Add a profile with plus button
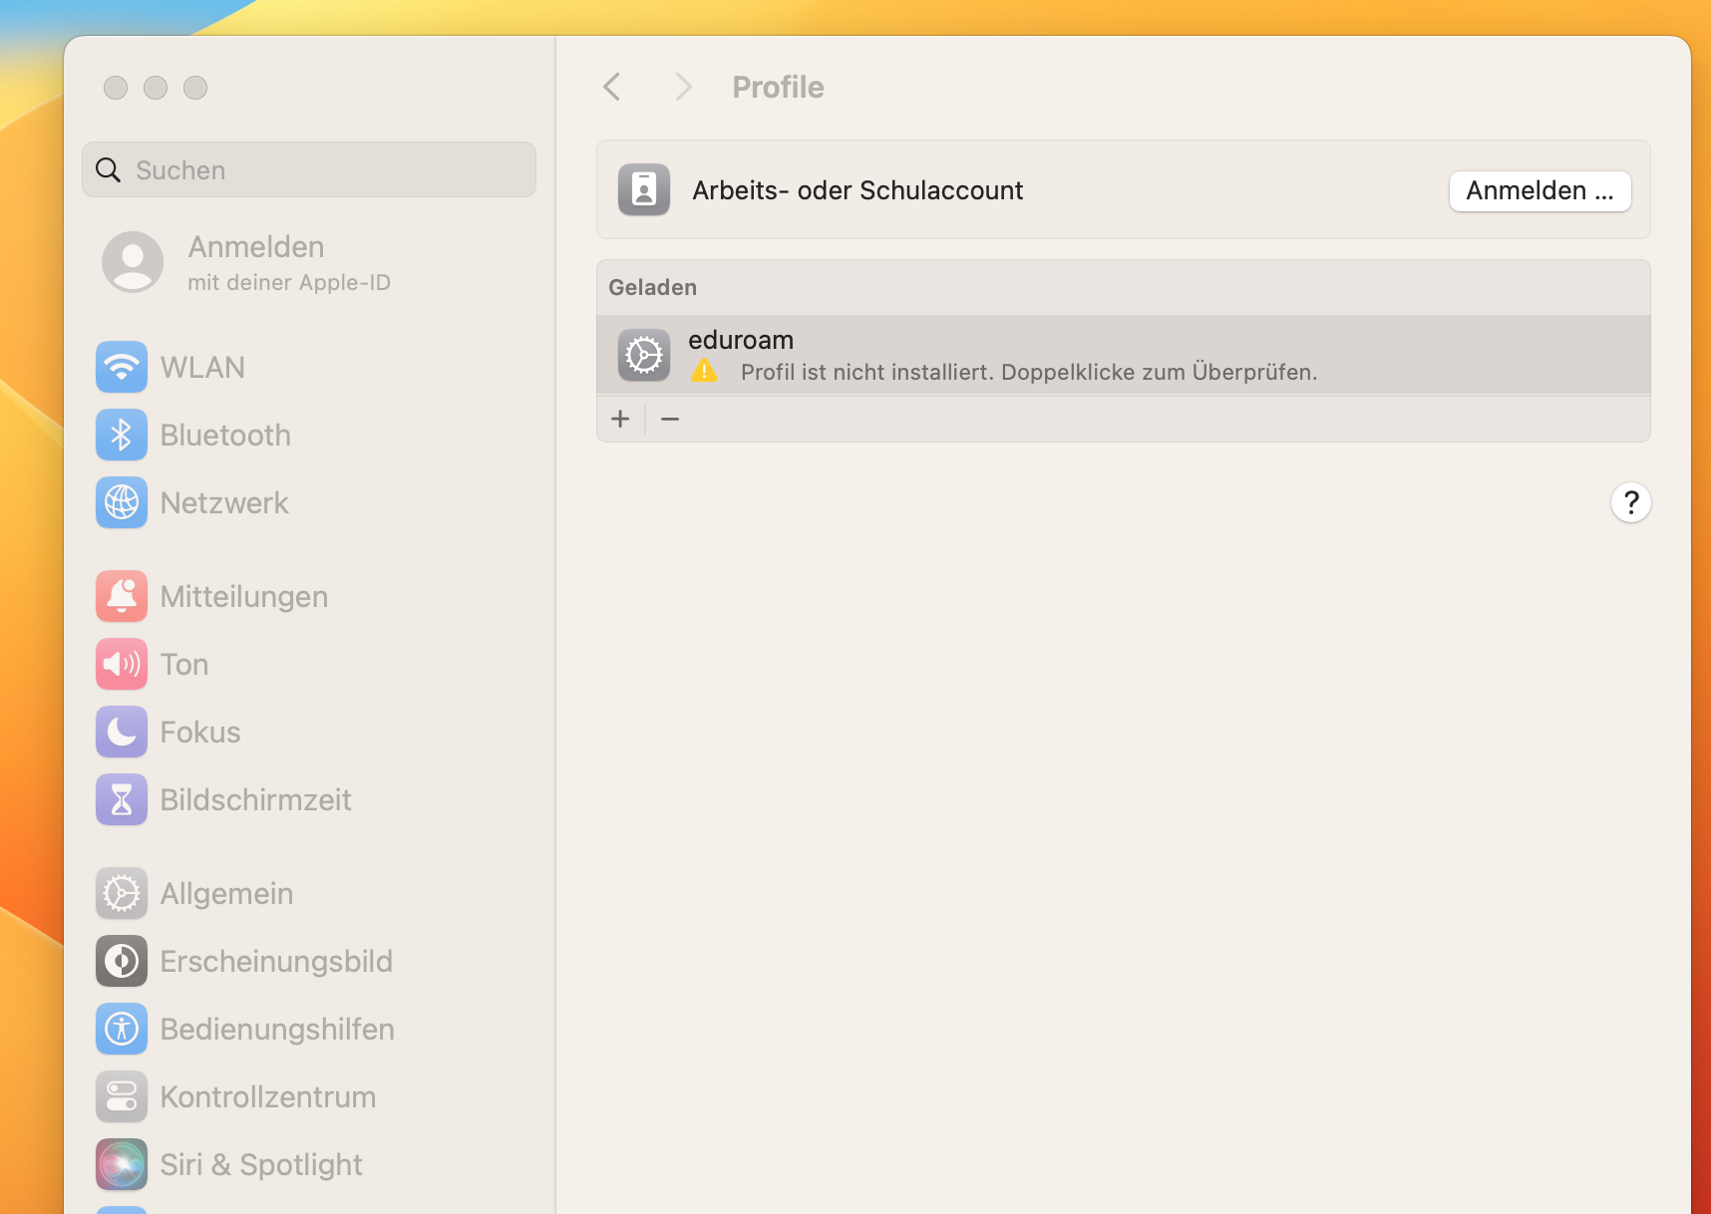The height and width of the screenshot is (1214, 1711). click(x=620, y=419)
